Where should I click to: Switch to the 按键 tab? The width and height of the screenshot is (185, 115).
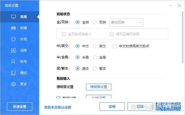click(x=20, y=28)
